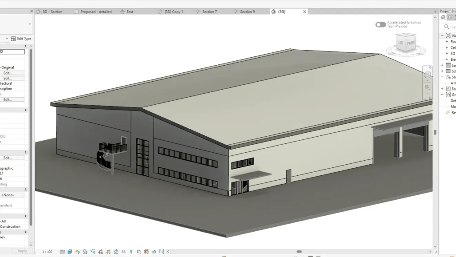
Task: Enable the Accelerated Graphics toggle
Action: coord(380,24)
